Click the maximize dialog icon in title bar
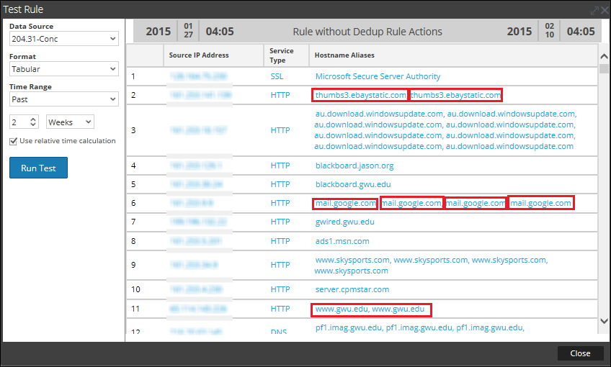611x367 pixels. click(594, 10)
